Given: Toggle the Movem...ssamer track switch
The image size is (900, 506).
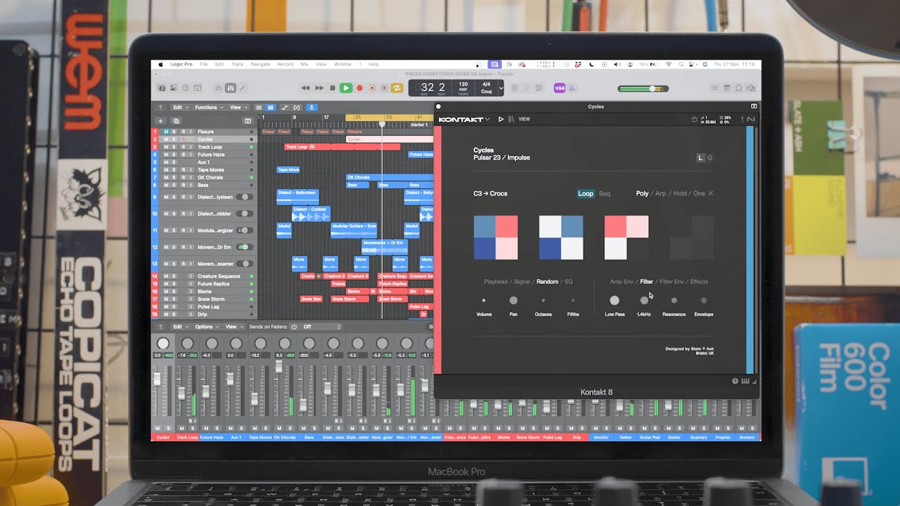Looking at the screenshot, I should click(x=244, y=264).
